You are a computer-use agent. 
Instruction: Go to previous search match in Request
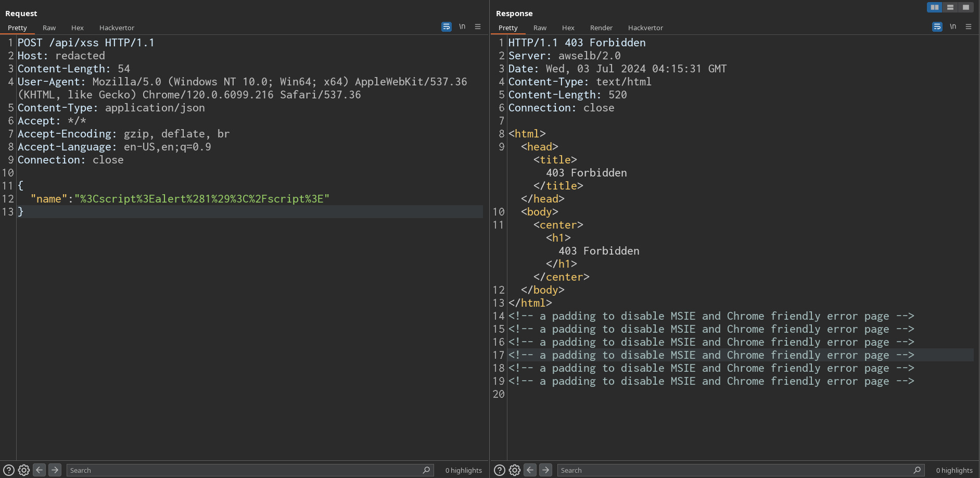[40, 470]
